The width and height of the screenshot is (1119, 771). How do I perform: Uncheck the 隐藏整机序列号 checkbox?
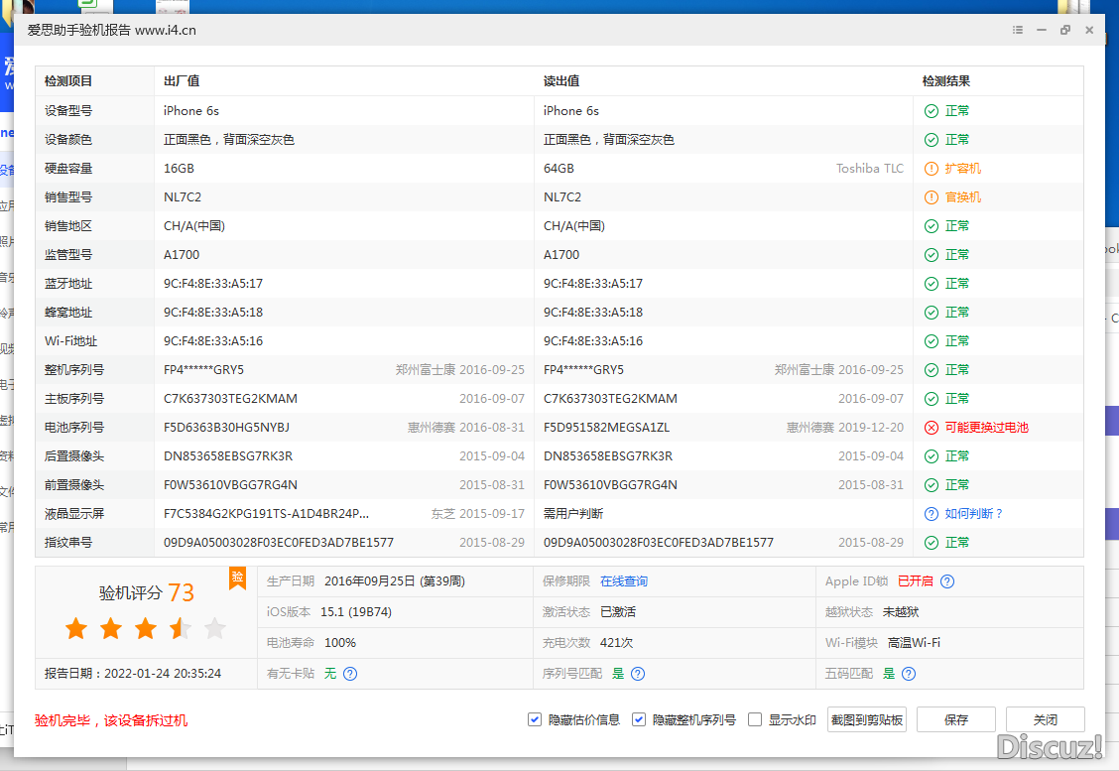click(x=639, y=719)
